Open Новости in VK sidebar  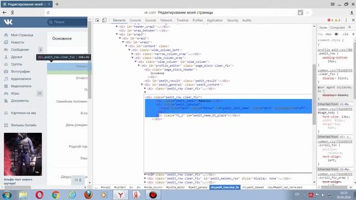point(17,42)
